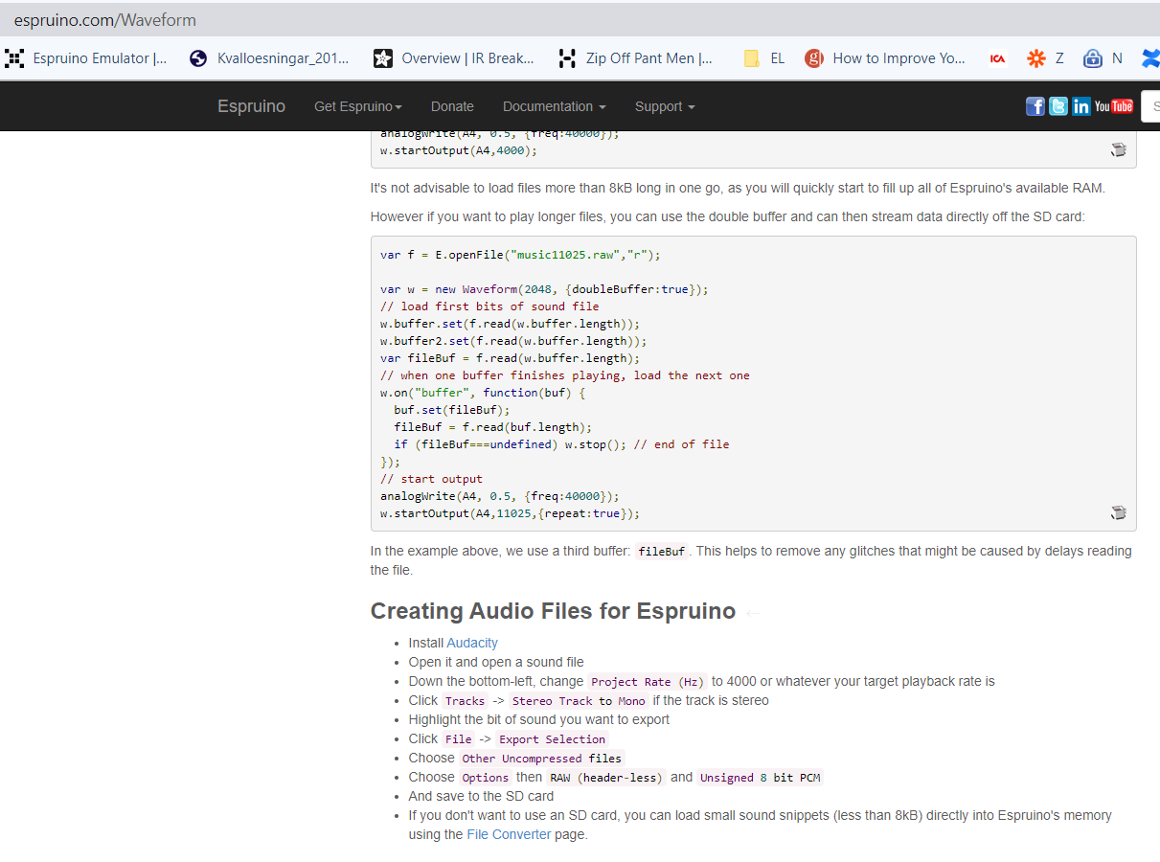The image size is (1160, 862).
Task: Copy the double buffer code block icon
Action: (1118, 513)
